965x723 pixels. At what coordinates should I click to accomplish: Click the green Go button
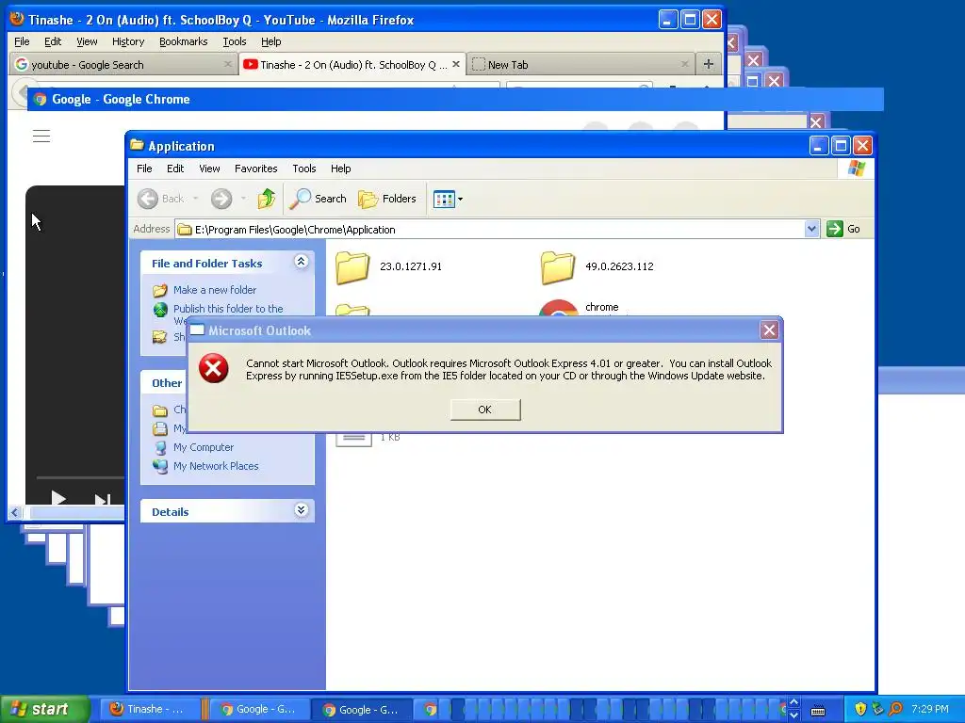(844, 229)
